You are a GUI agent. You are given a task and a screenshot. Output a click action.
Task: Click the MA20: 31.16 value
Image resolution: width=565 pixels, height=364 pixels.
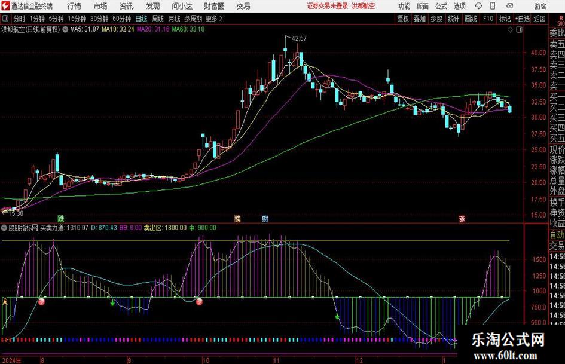(x=153, y=29)
